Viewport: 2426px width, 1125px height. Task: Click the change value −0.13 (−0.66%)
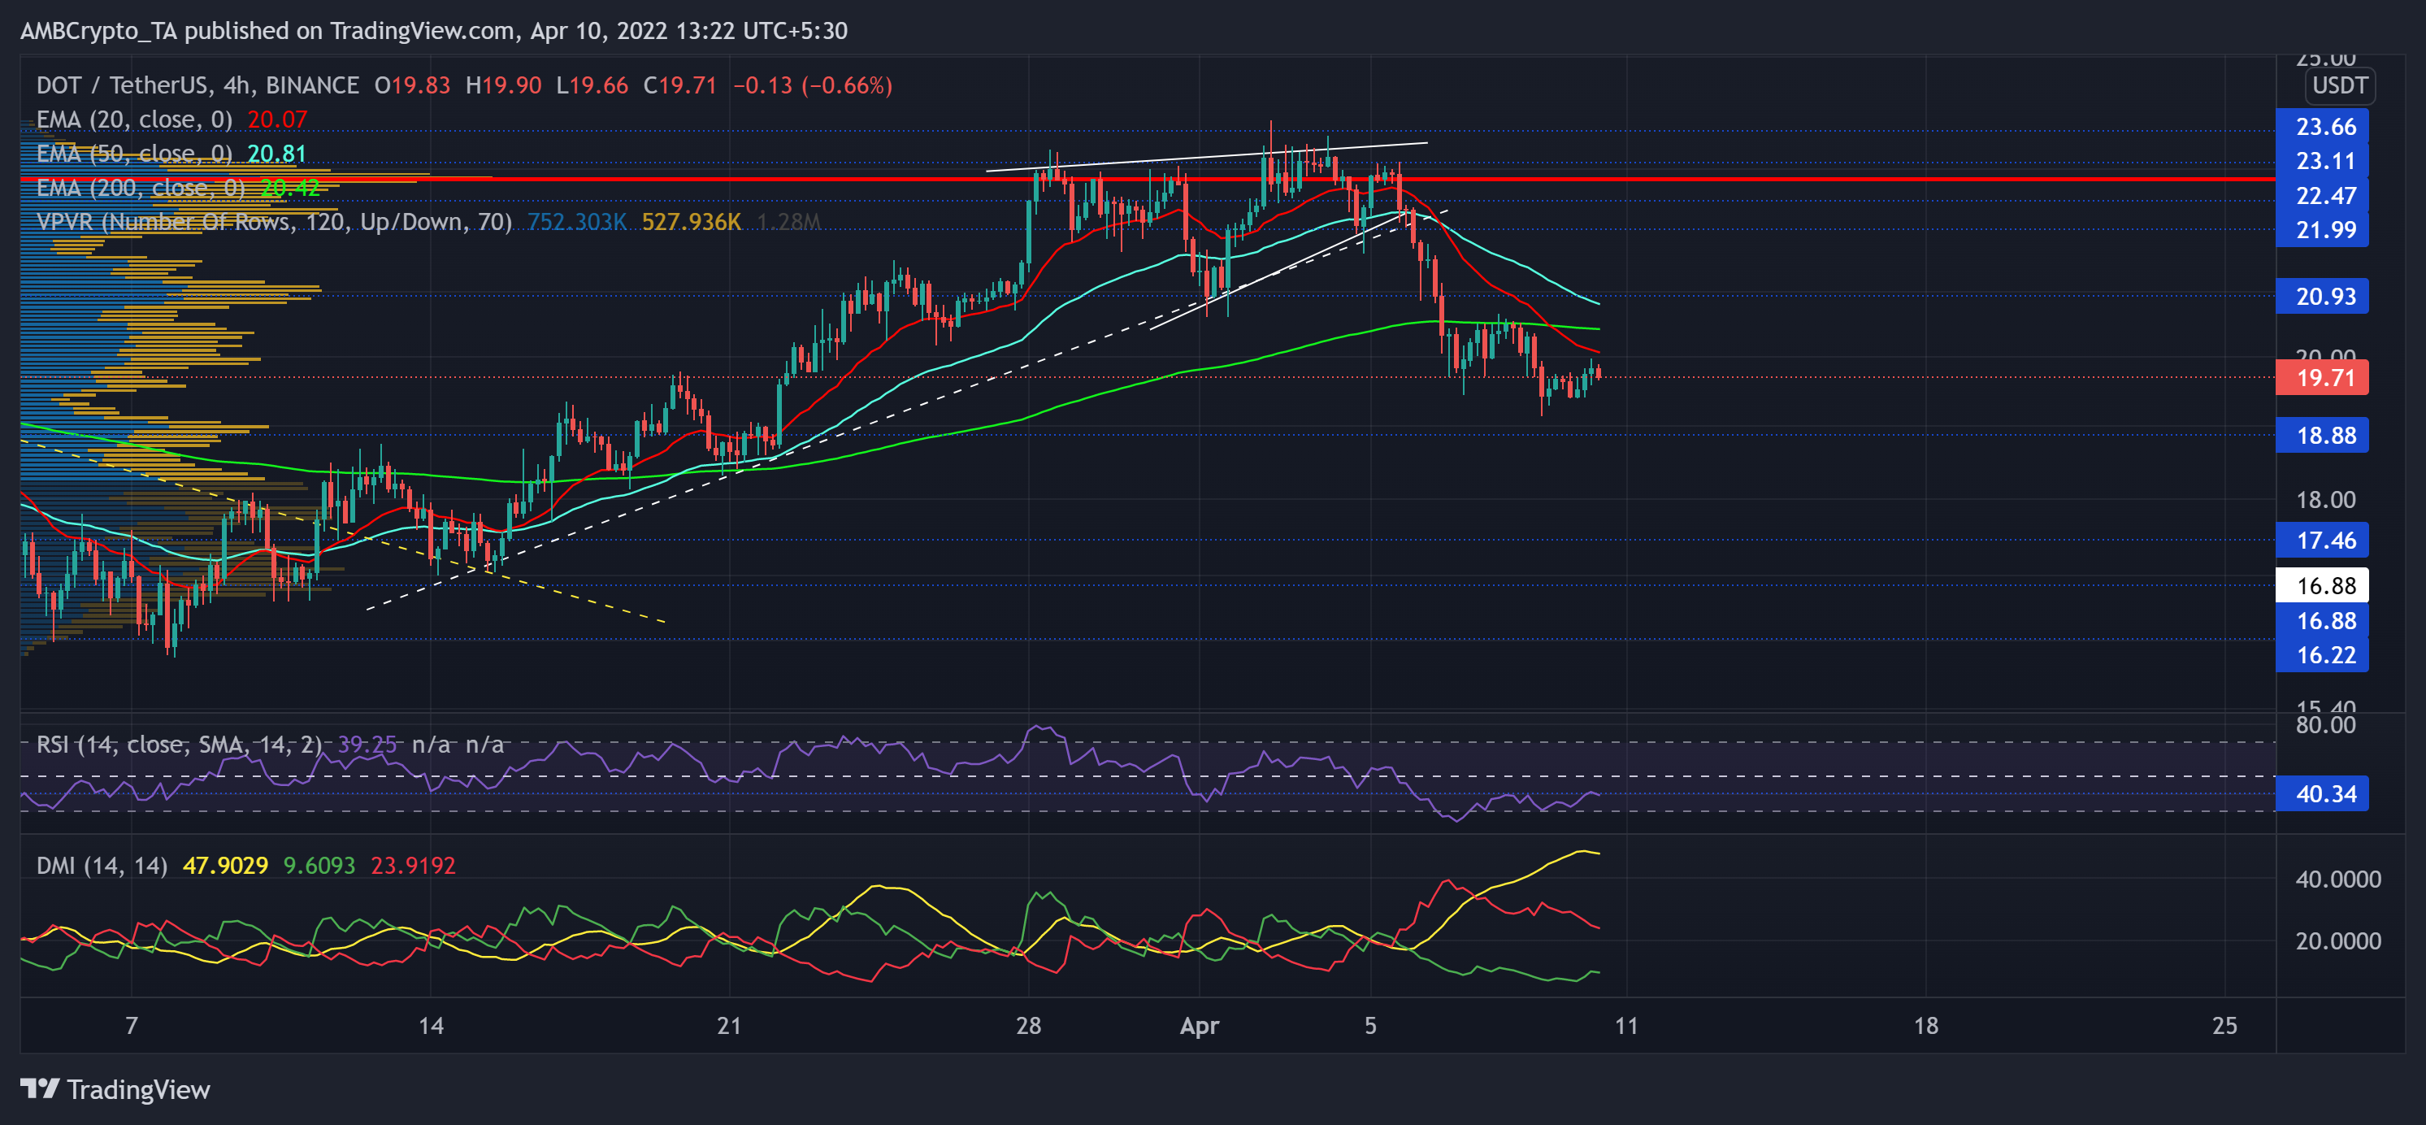[x=813, y=85]
